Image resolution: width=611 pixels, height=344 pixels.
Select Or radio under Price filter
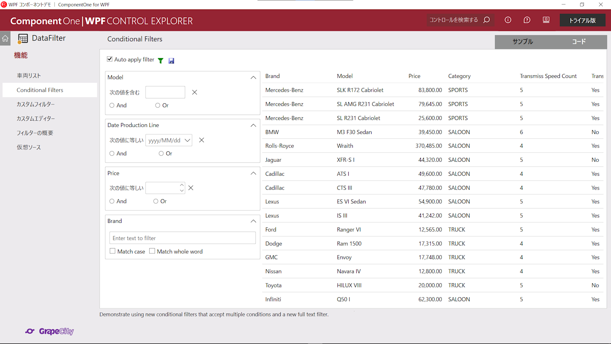tap(156, 201)
